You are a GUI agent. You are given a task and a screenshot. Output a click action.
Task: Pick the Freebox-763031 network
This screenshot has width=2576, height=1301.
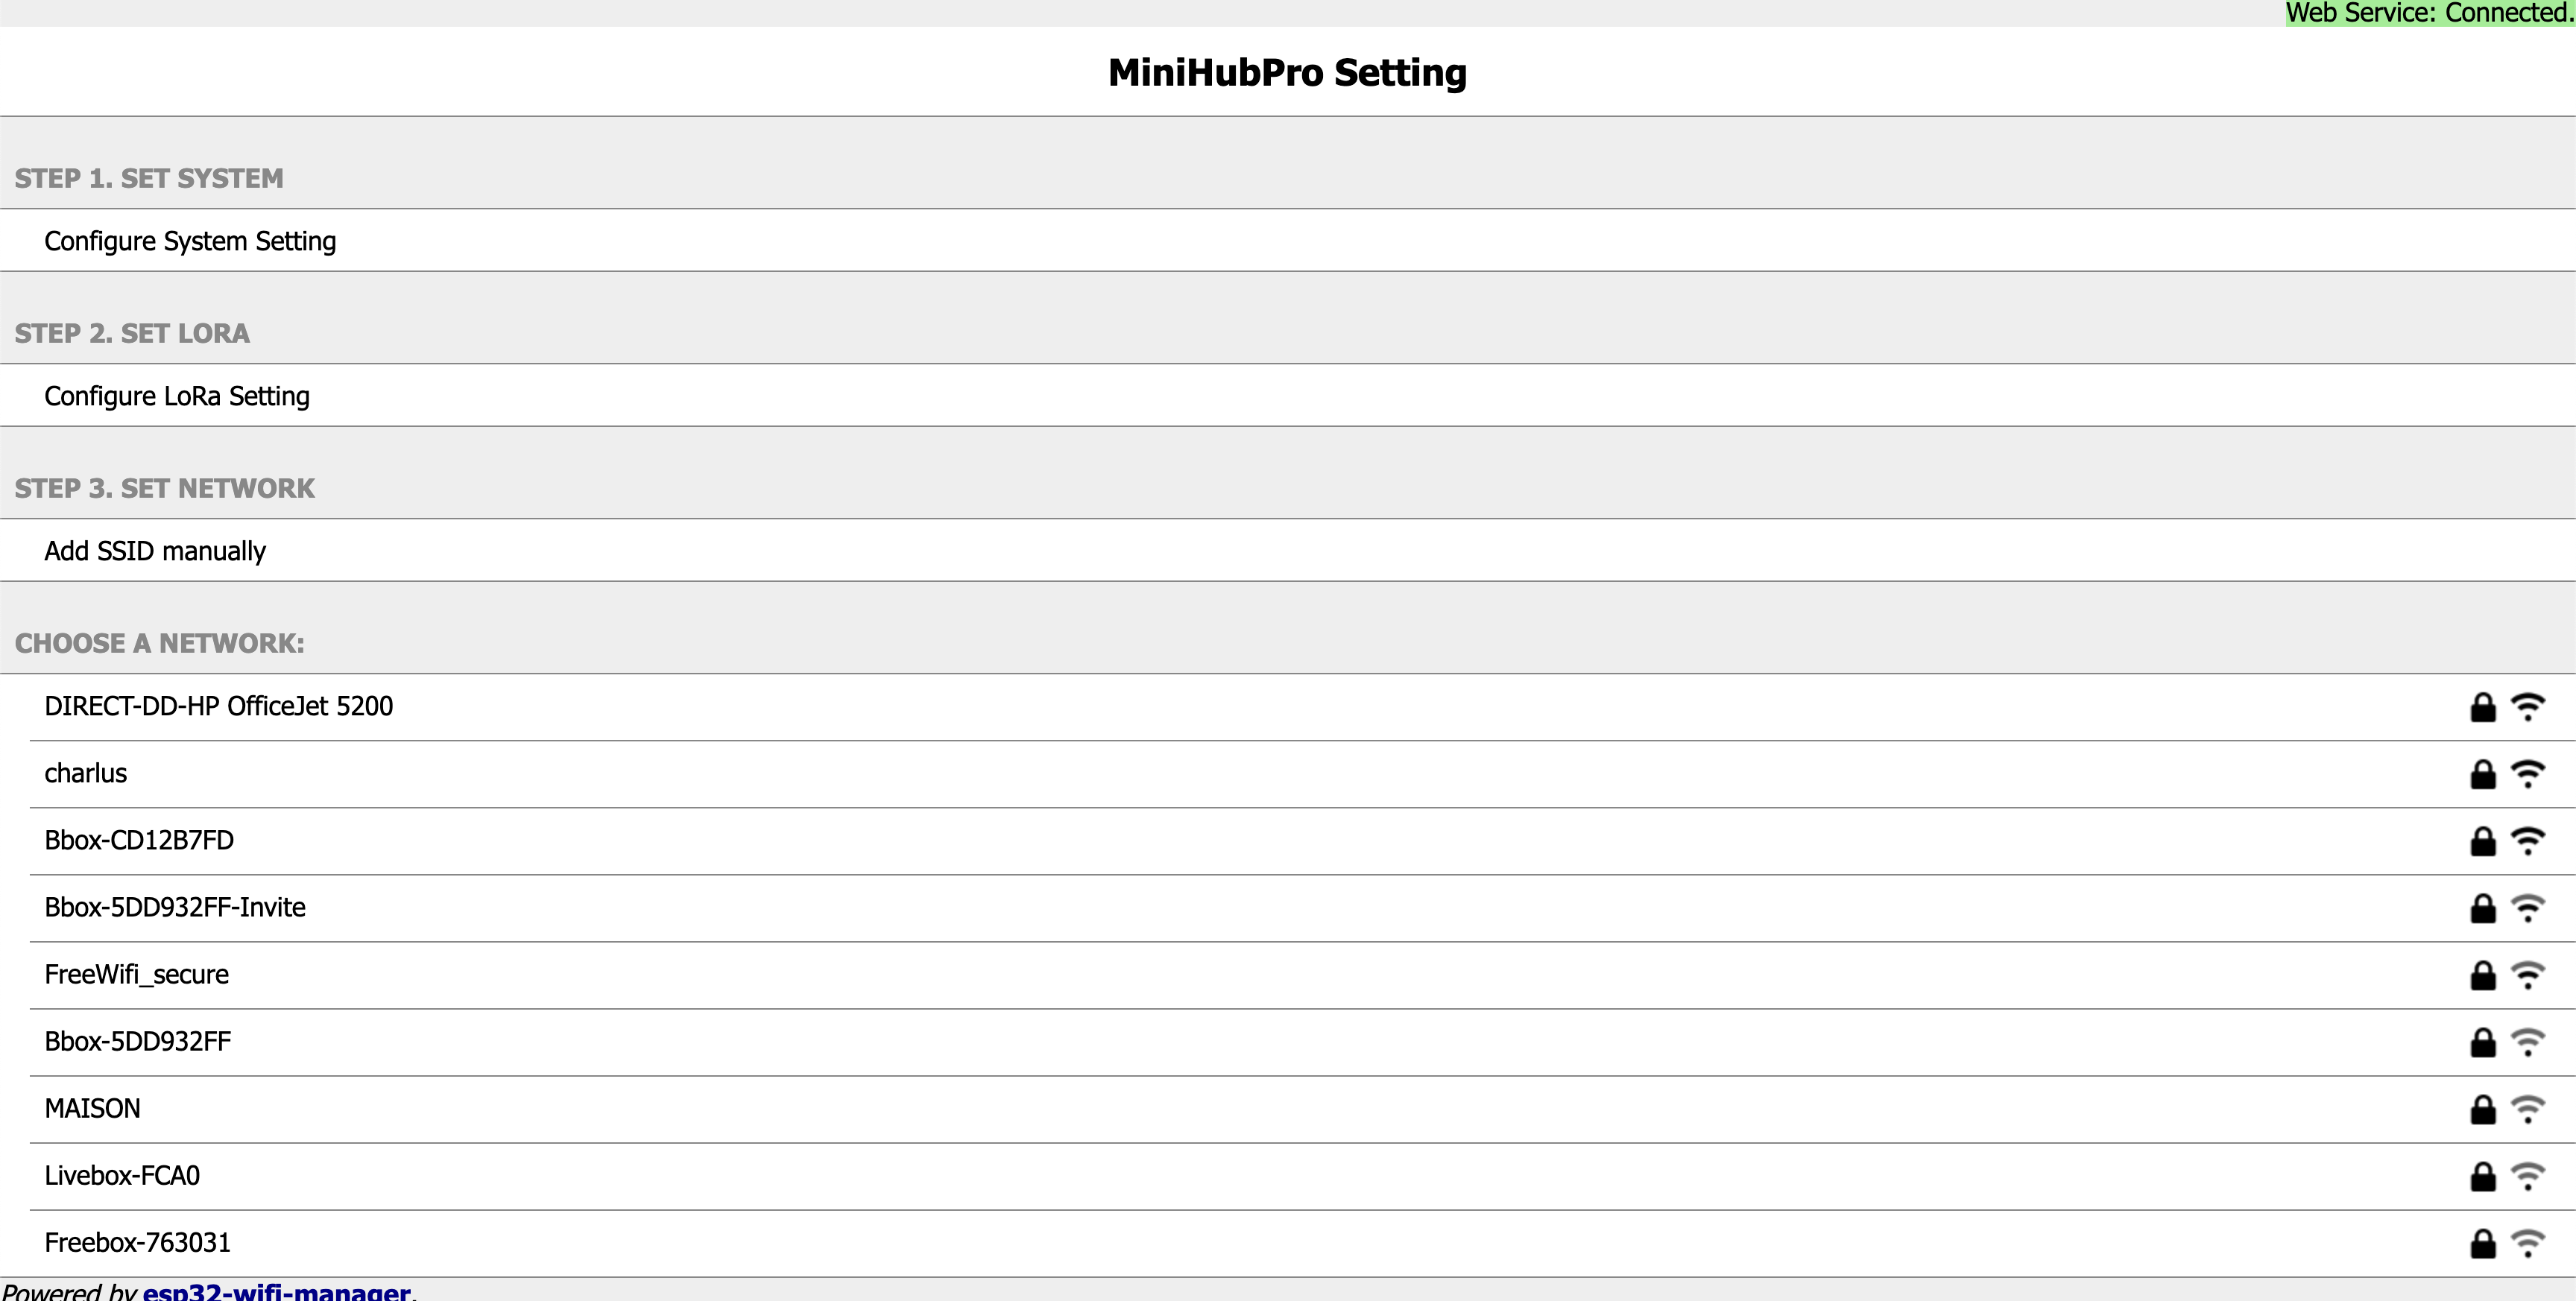point(137,1242)
